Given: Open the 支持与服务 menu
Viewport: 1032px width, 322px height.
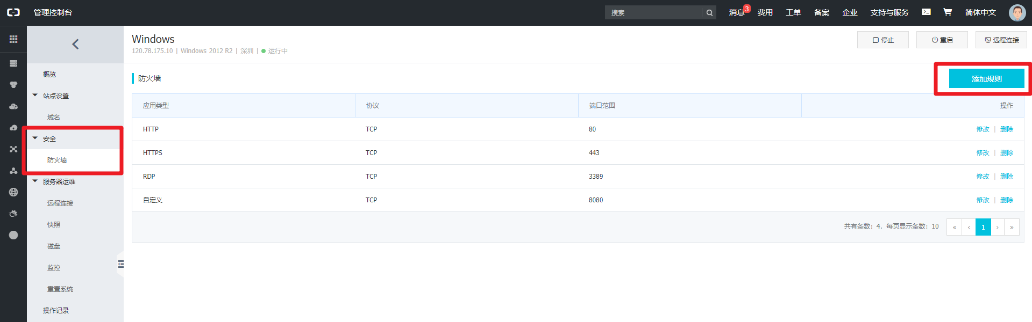Looking at the screenshot, I should point(889,12).
